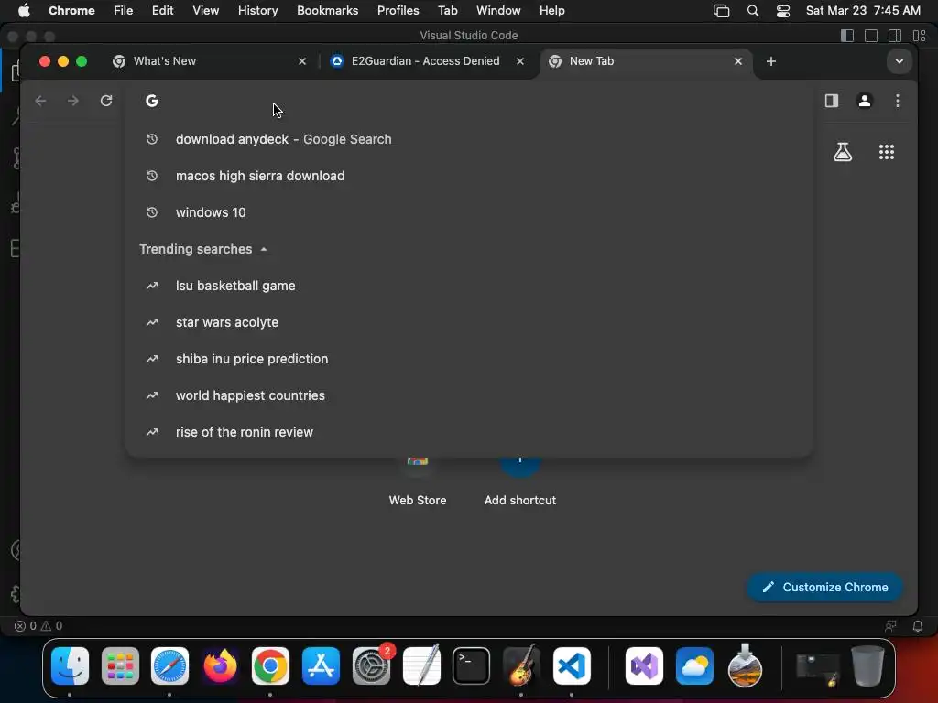Viewport: 938px width, 703px height.
Task: Toggle Chrome side panel icon
Action: click(x=832, y=101)
